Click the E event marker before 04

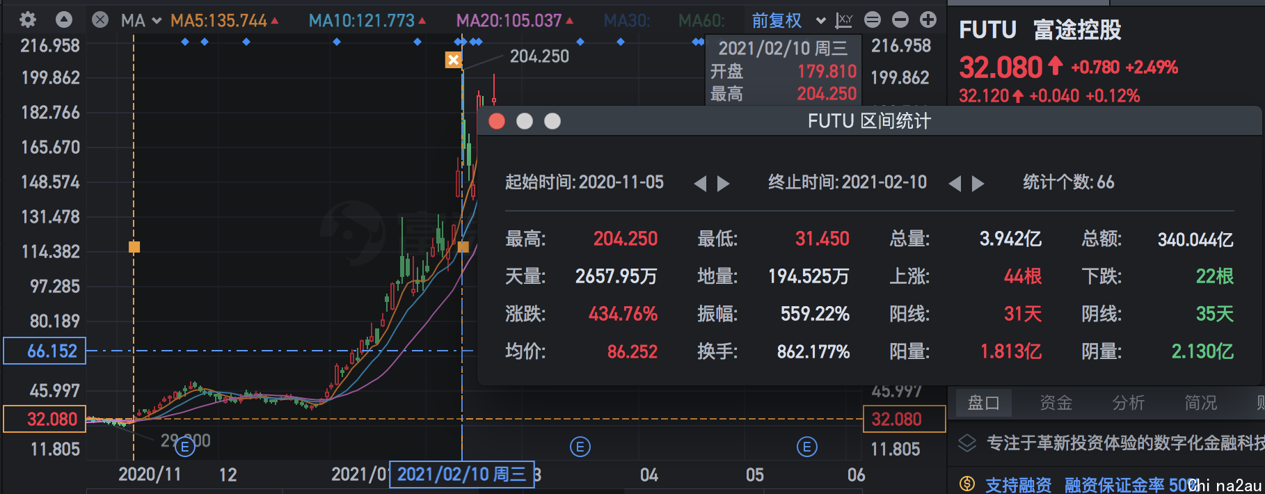pyautogui.click(x=580, y=447)
